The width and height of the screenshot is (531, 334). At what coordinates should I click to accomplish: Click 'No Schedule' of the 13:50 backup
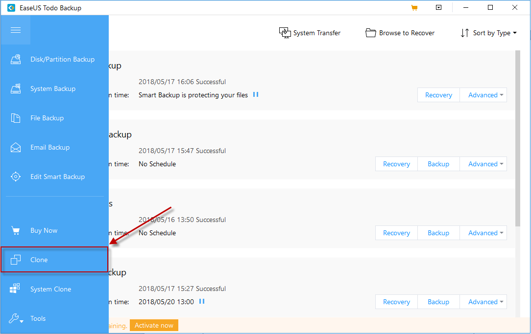click(157, 233)
